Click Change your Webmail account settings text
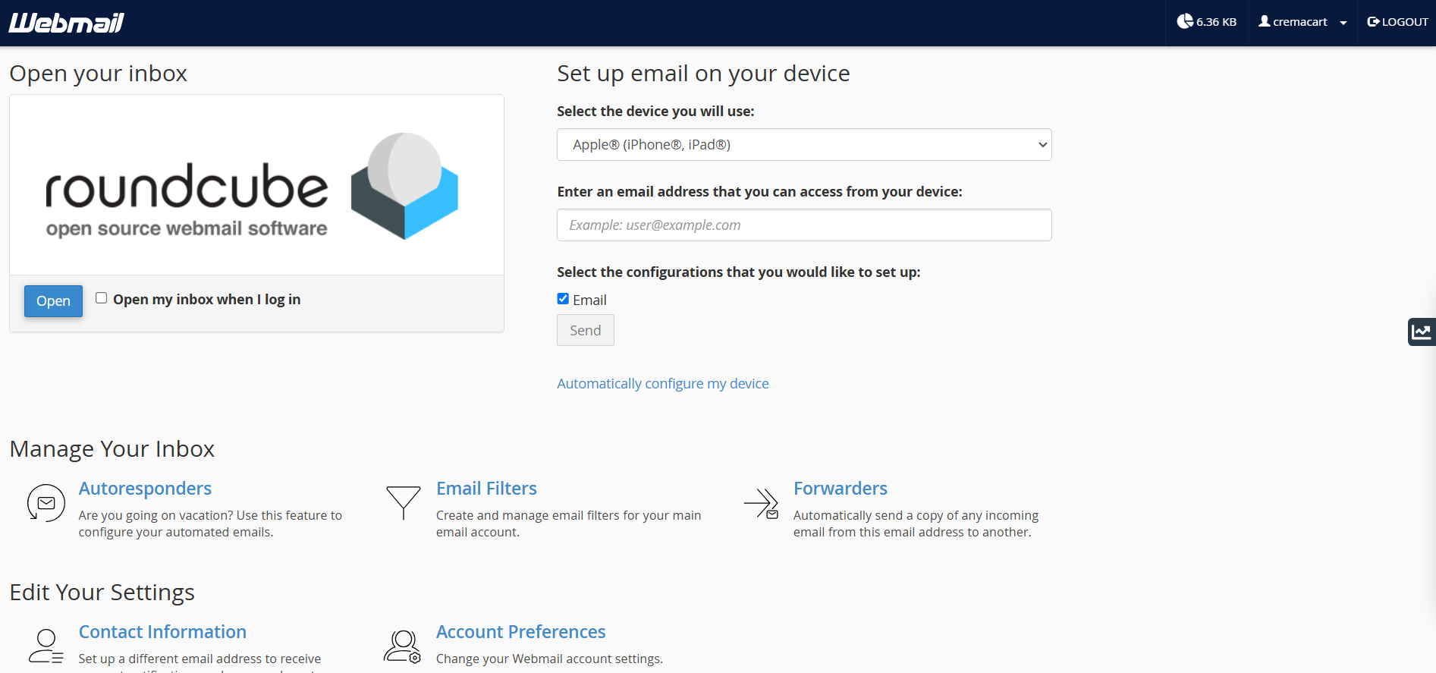The width and height of the screenshot is (1436, 673). [549, 659]
